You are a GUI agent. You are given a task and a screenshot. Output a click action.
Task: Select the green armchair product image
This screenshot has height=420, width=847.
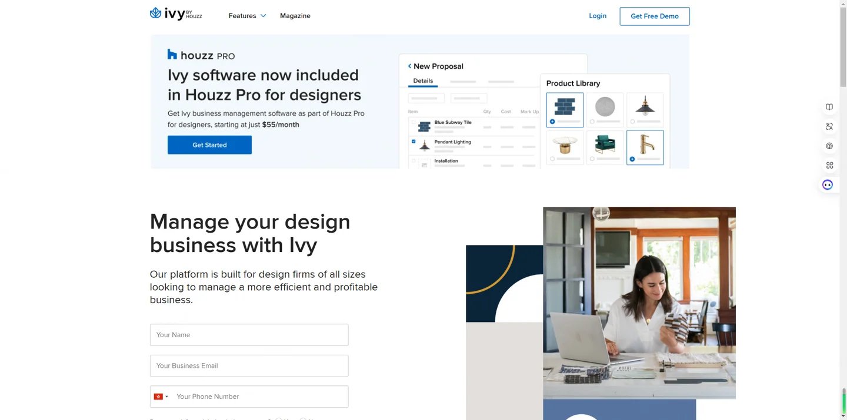click(x=605, y=144)
